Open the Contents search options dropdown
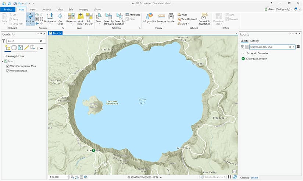This screenshot has width=303, height=181. [44, 41]
